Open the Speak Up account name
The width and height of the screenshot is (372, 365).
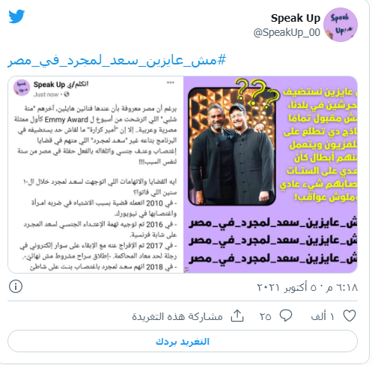click(x=296, y=18)
